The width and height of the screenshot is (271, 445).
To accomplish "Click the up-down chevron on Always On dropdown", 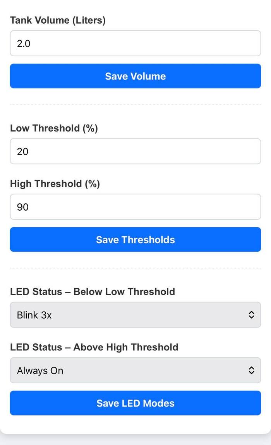I will pyautogui.click(x=251, y=371).
